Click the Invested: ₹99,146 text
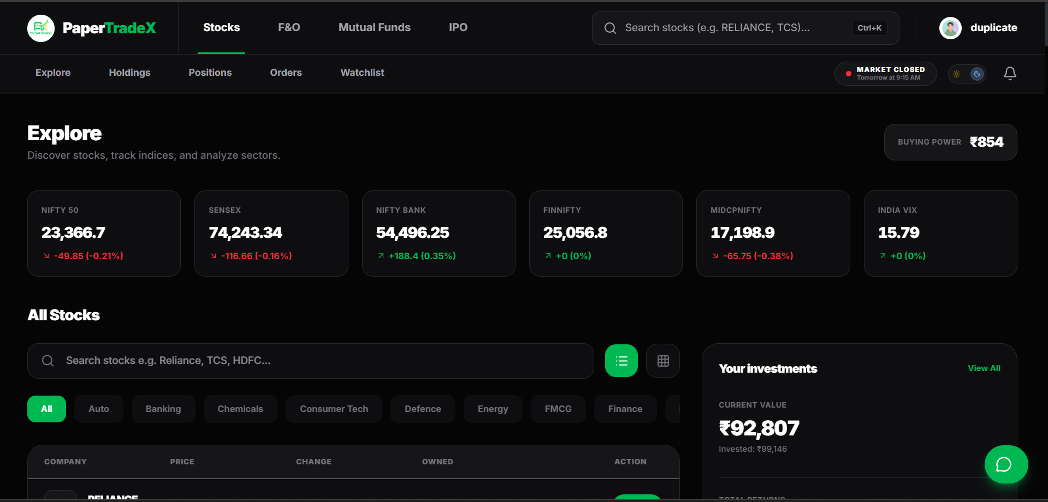The height and width of the screenshot is (502, 1048). [753, 449]
